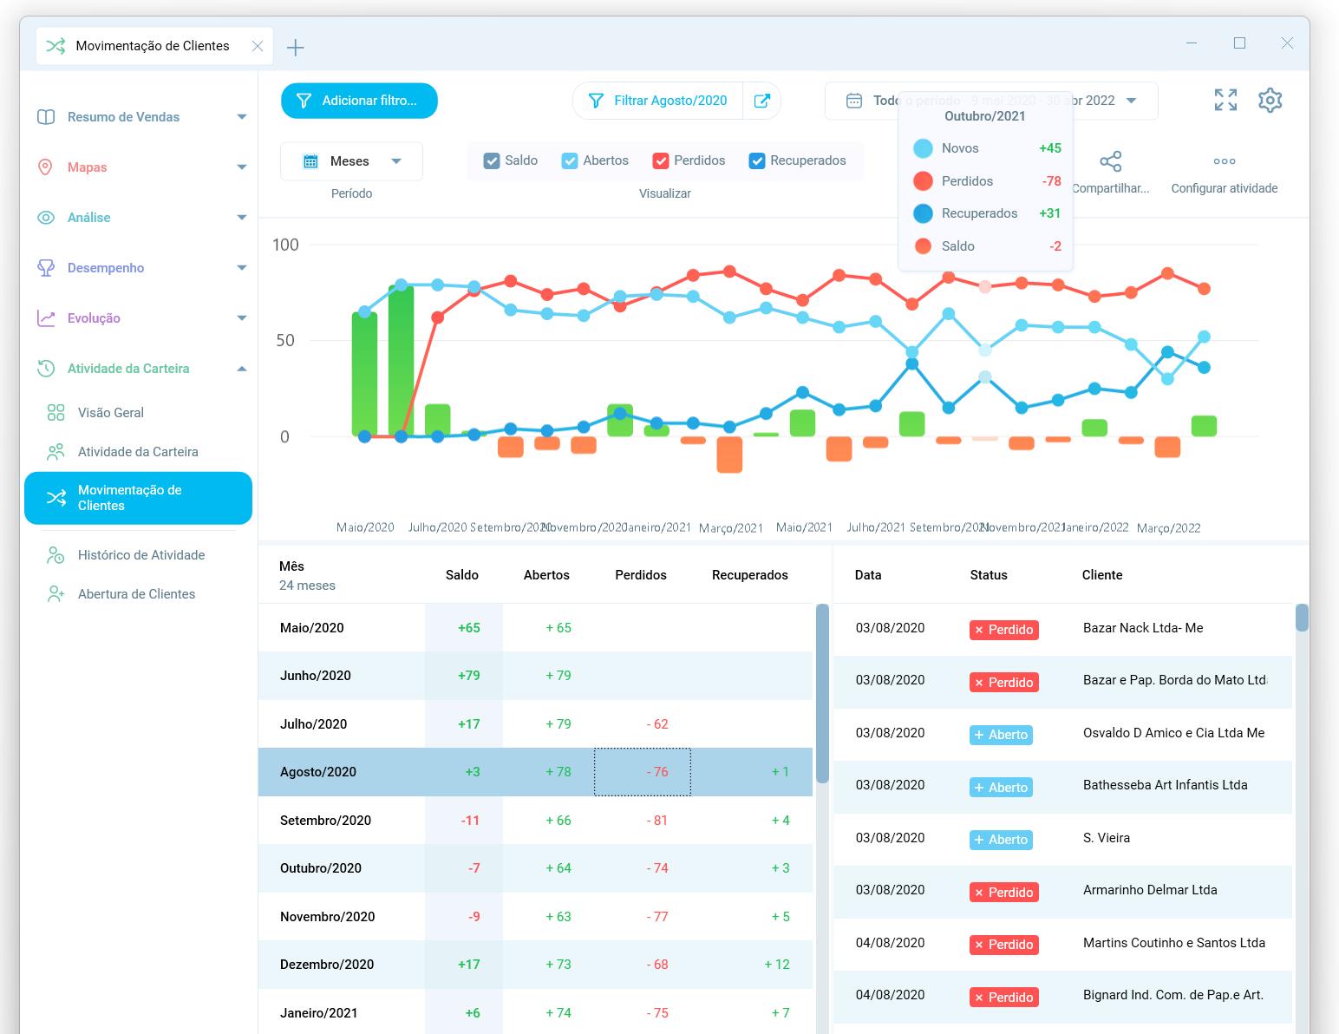The width and height of the screenshot is (1339, 1034).
Task: Open Histórico de Atividade menu item
Action: click(141, 555)
